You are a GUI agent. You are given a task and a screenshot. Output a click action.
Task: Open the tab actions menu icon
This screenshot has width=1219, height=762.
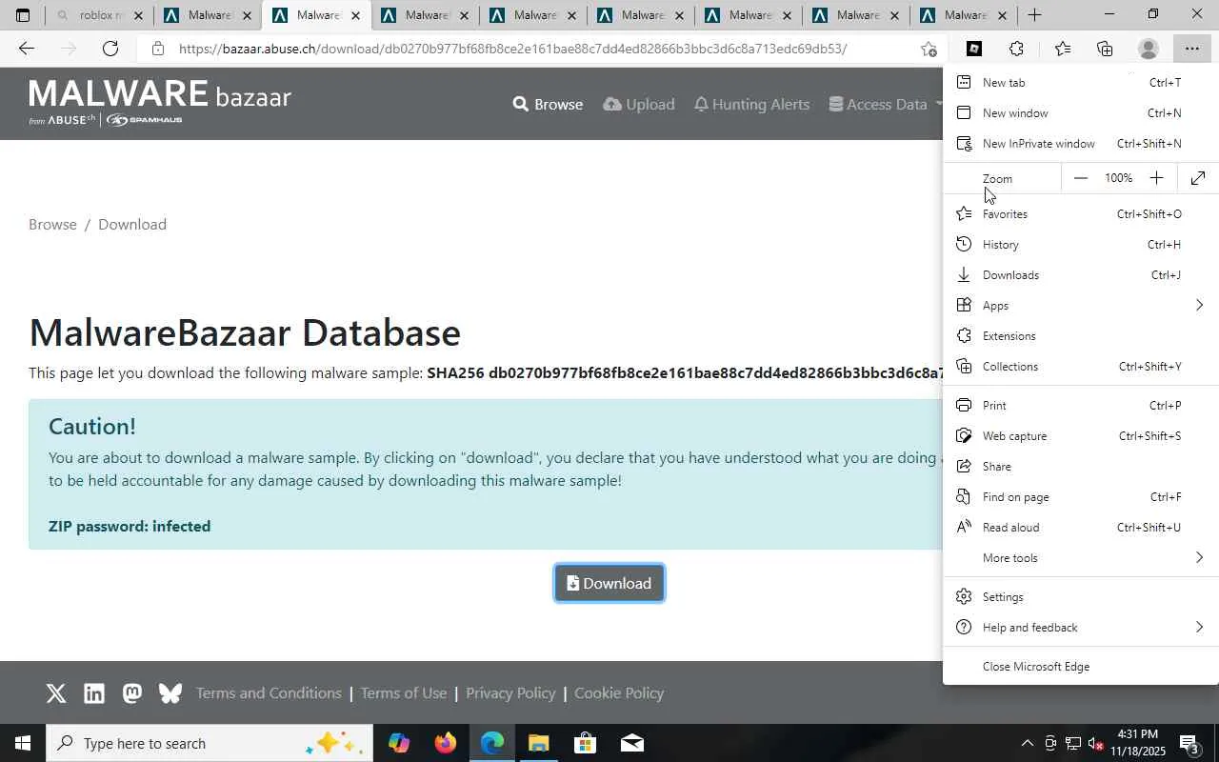point(23,15)
